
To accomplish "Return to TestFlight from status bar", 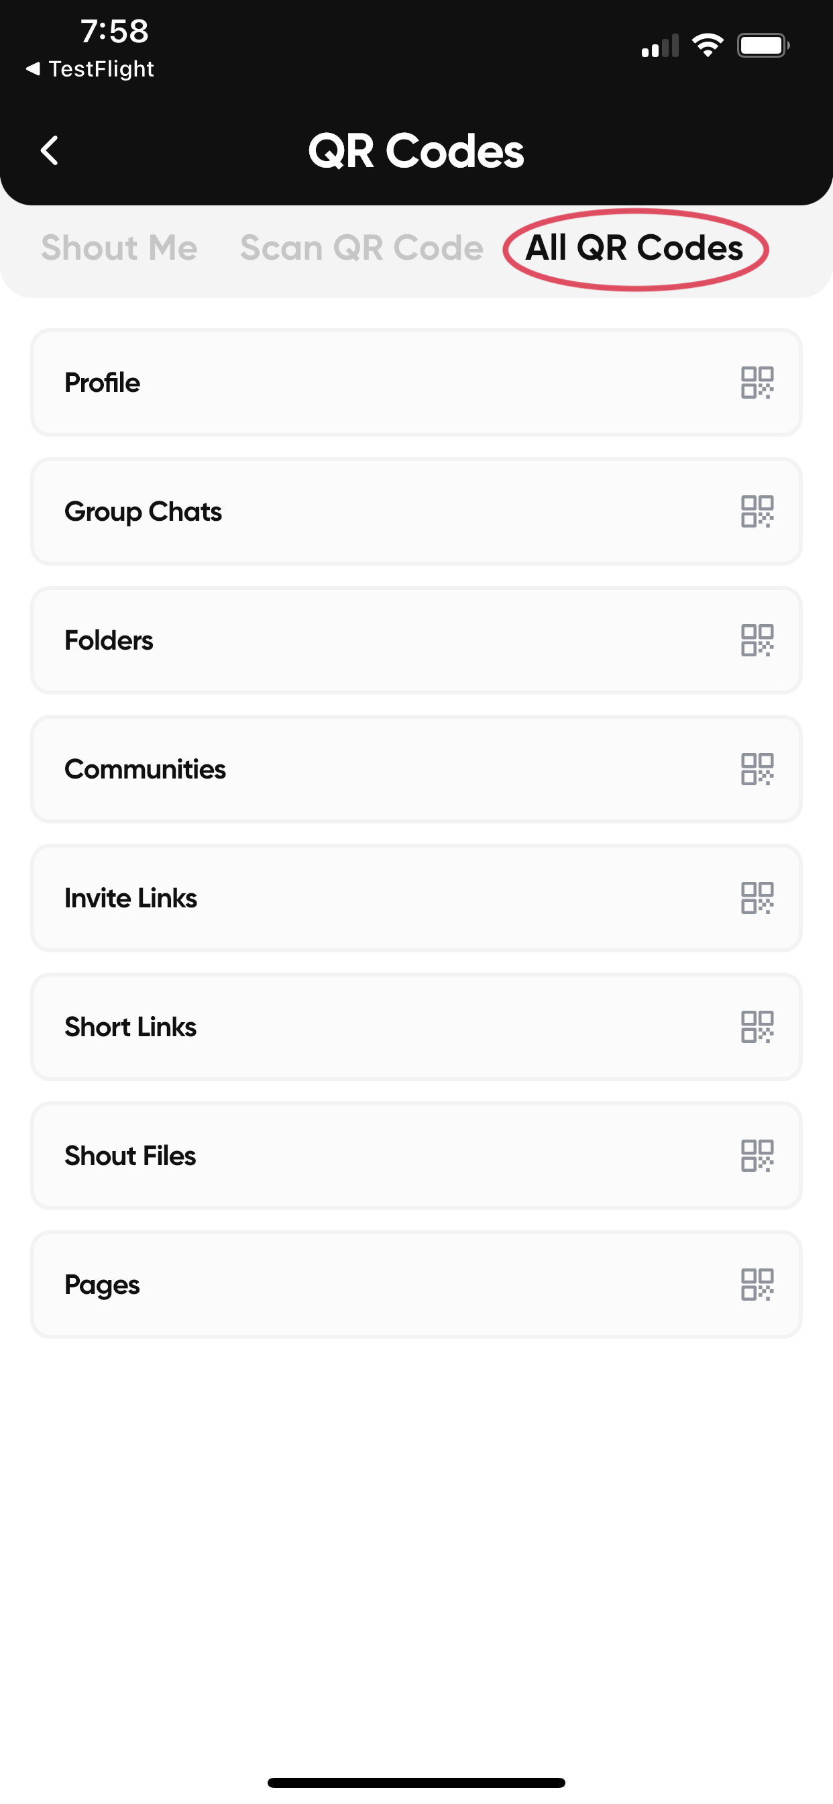I will click(x=91, y=68).
